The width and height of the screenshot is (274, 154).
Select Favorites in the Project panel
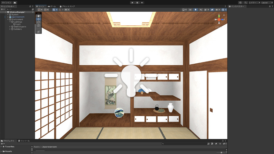pos(10,147)
